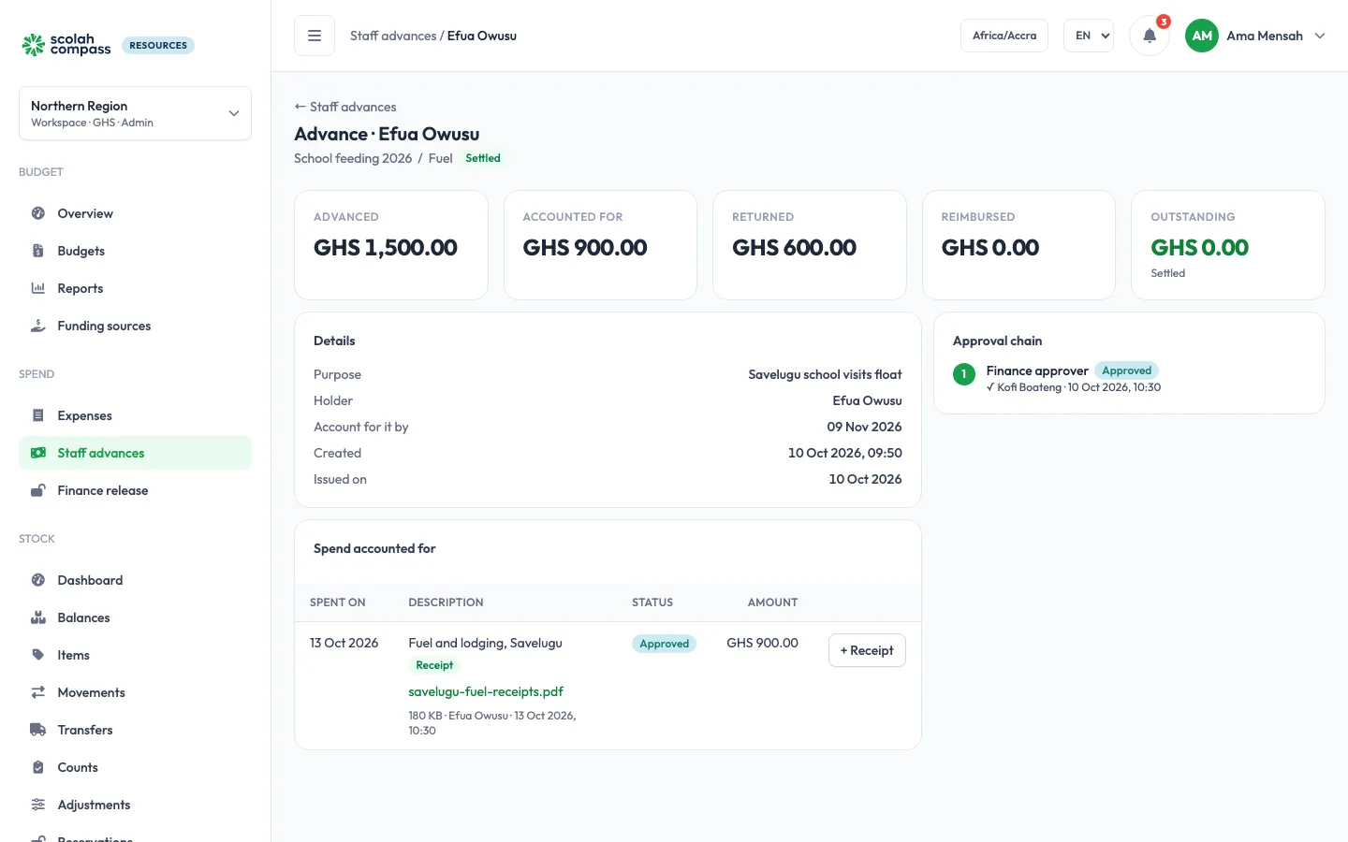This screenshot has height=842, width=1348.
Task: Click the Expenses receipt icon
Action: tap(38, 415)
